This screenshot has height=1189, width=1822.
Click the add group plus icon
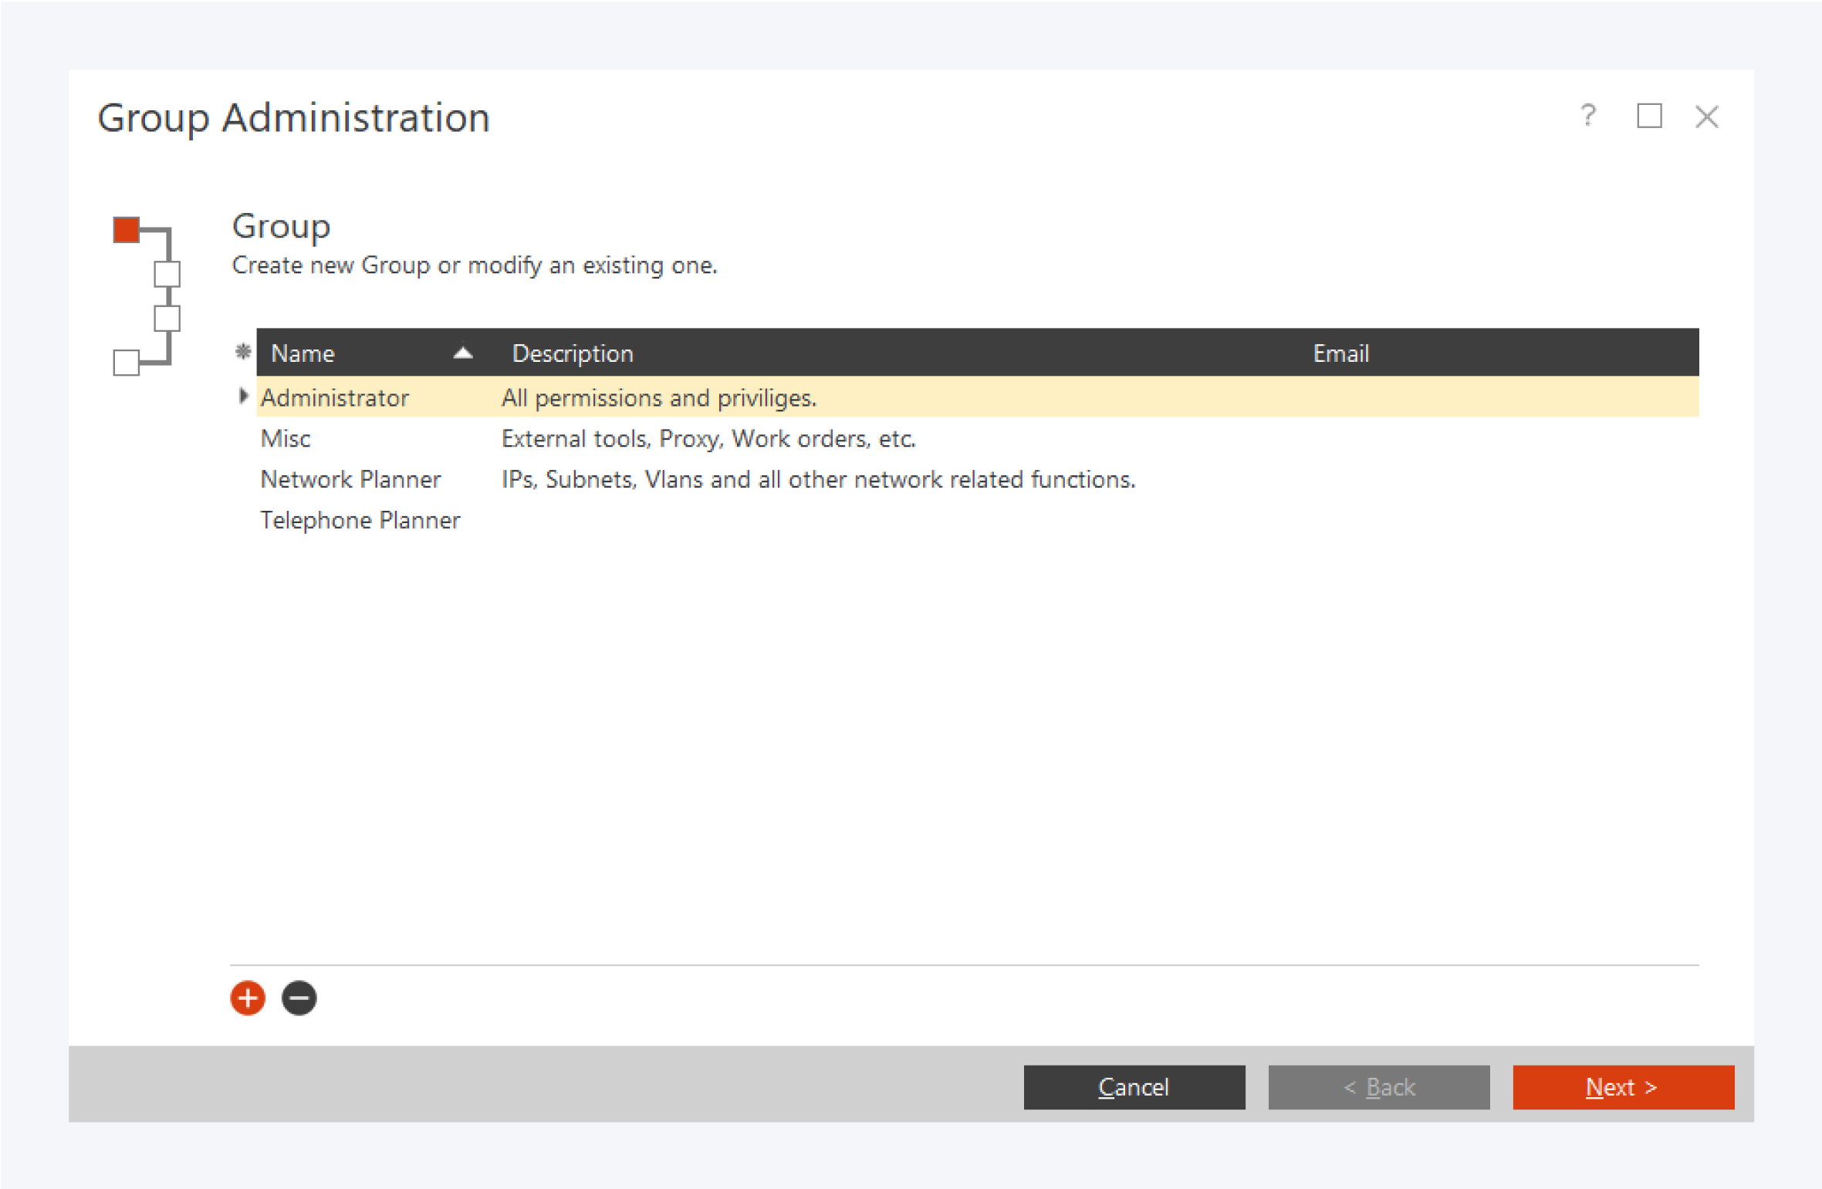tap(247, 998)
